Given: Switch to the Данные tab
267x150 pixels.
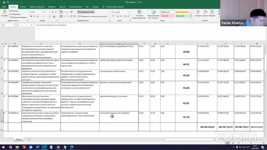Looking at the screenshot, I should [x=62, y=7].
